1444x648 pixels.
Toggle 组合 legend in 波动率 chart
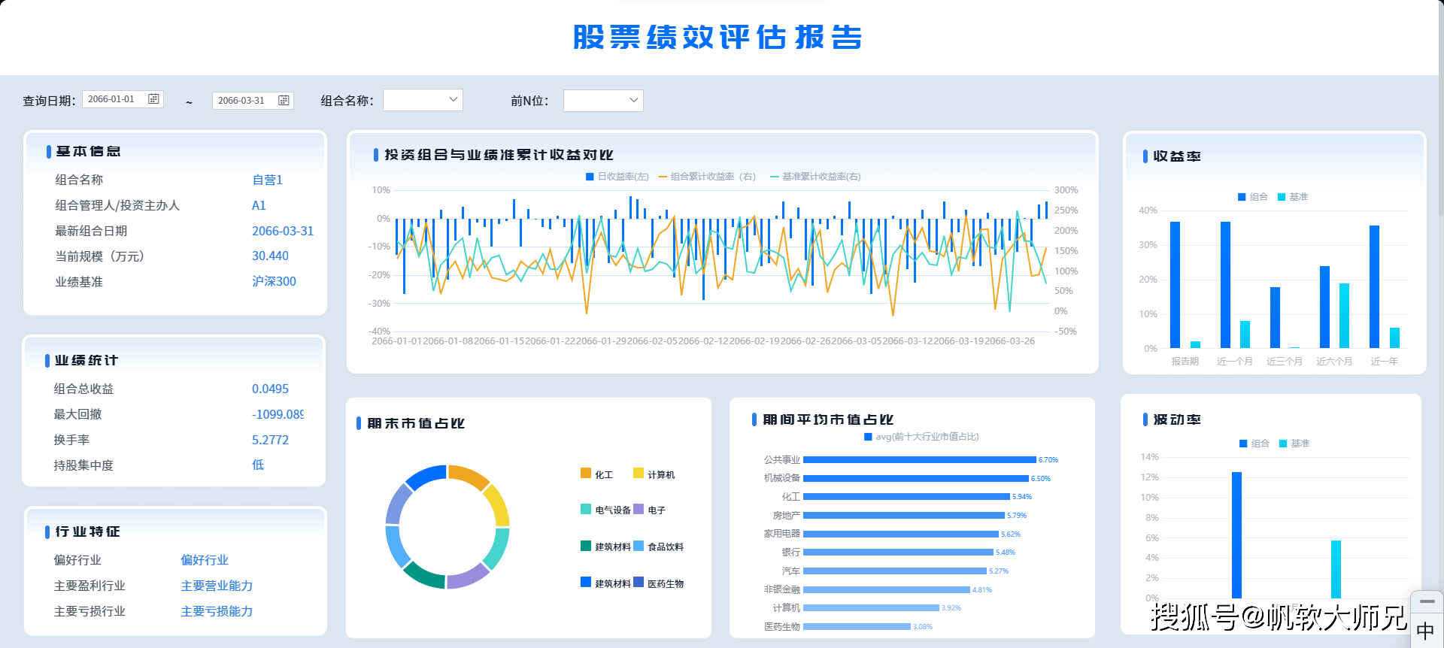coord(1254,444)
